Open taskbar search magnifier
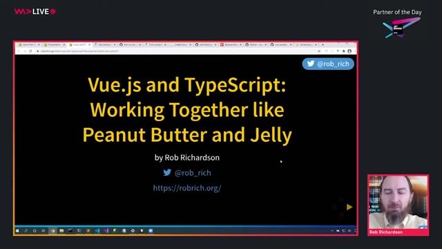The width and height of the screenshot is (442, 249). pos(26,230)
